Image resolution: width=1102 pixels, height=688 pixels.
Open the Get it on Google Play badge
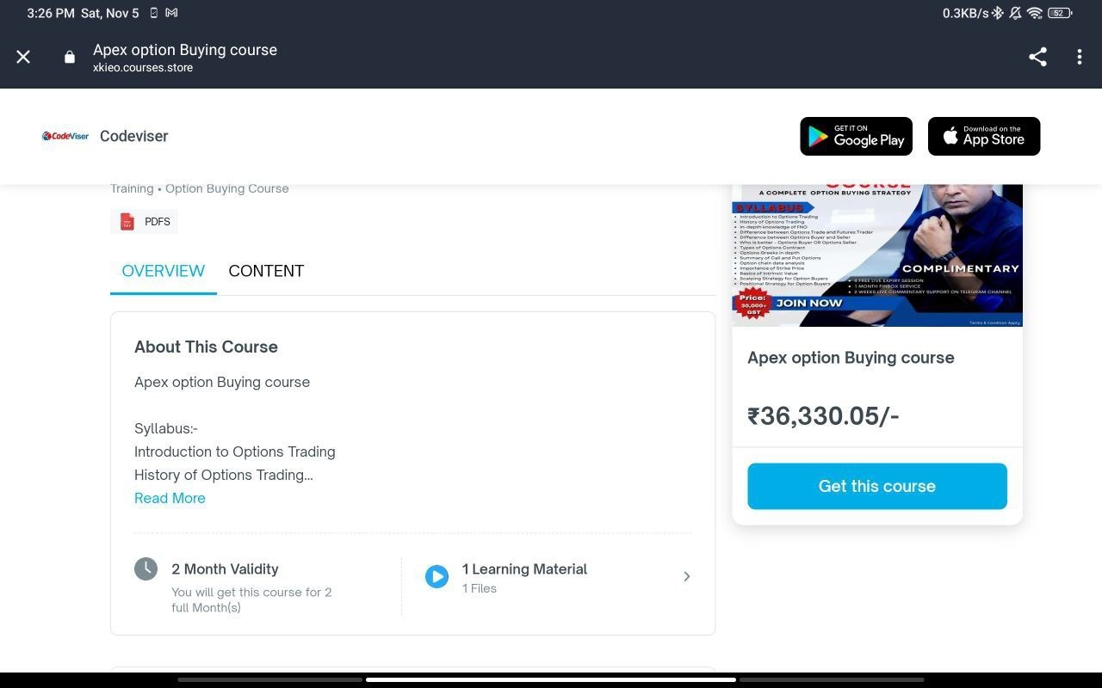pos(856,136)
